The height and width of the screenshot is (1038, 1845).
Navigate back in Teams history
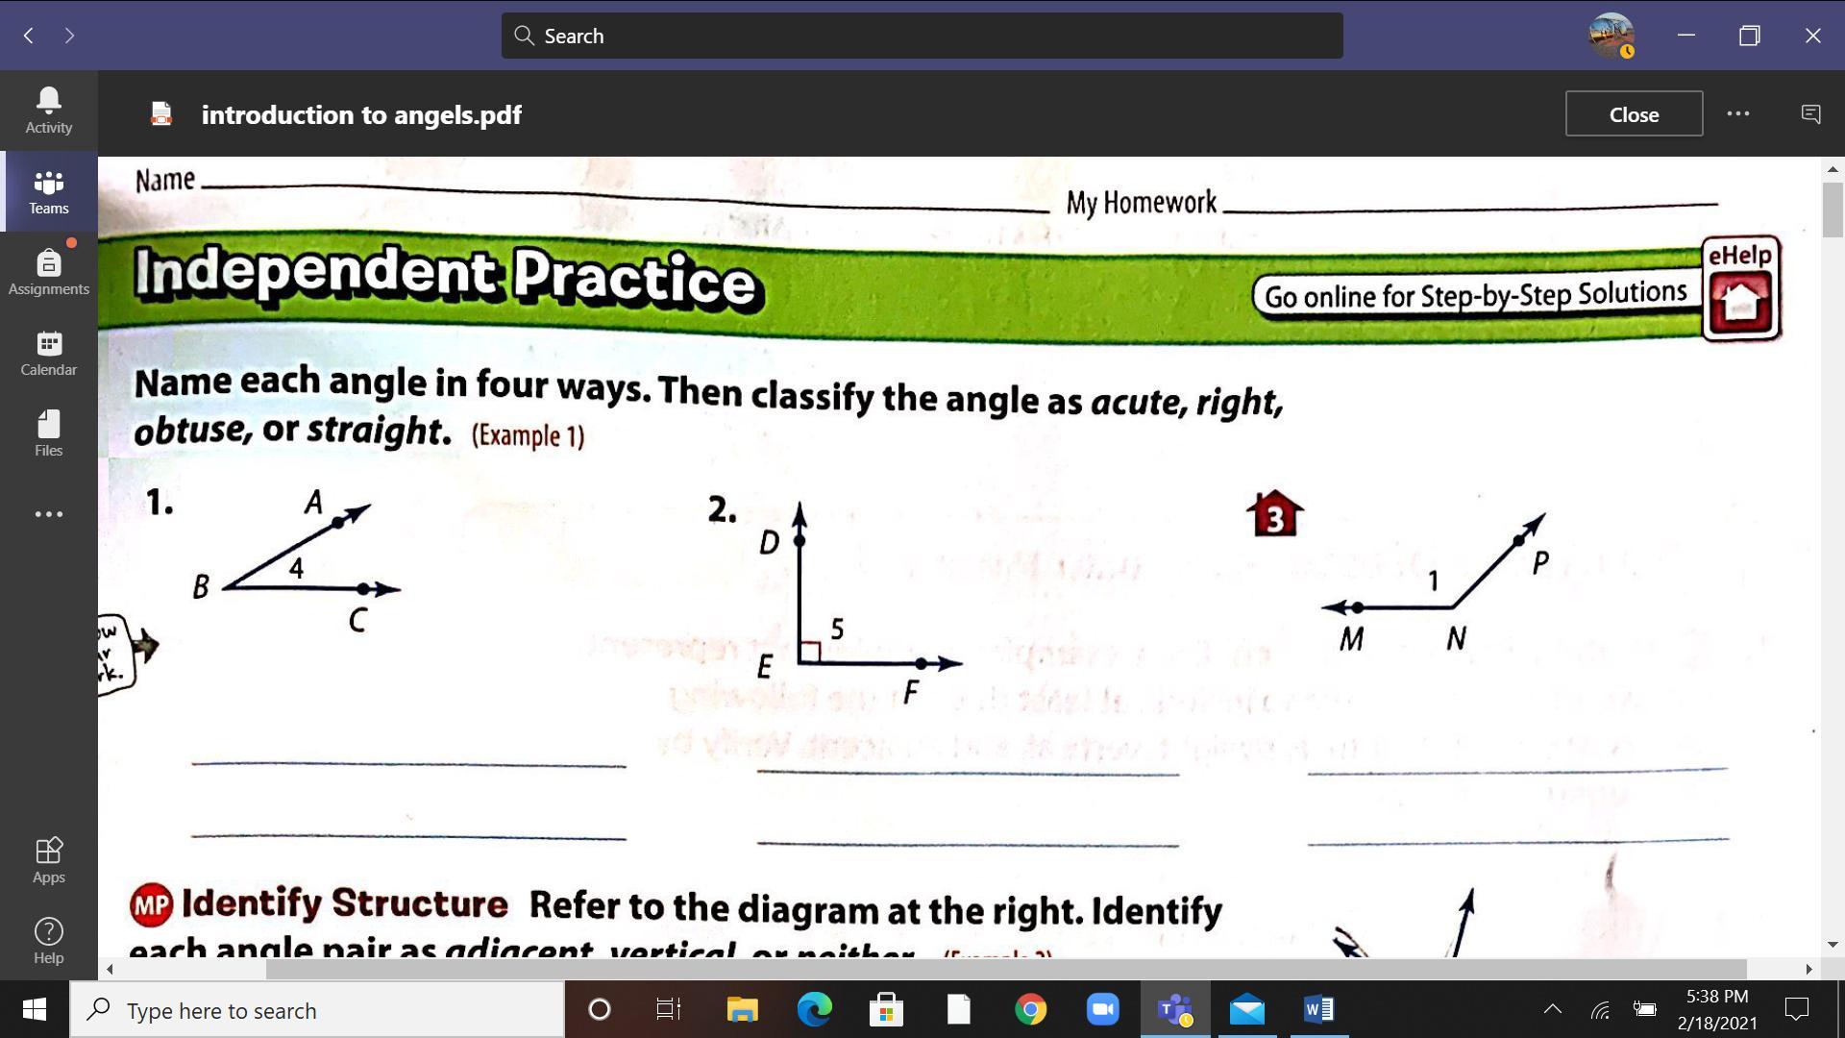point(29,36)
